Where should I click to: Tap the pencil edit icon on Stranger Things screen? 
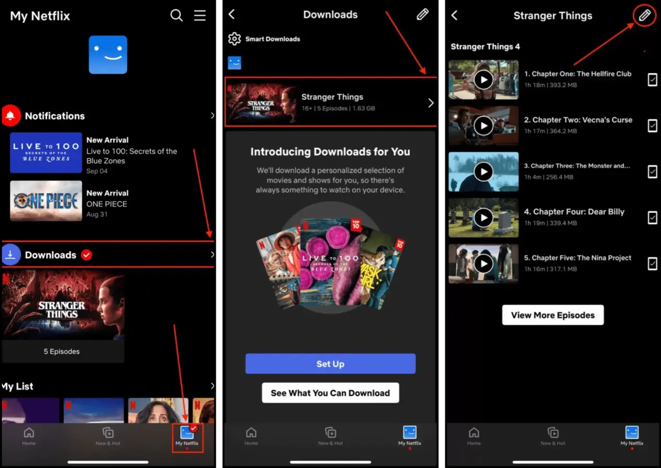tap(644, 16)
